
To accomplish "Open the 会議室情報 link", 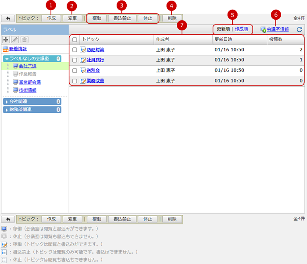I will pyautogui.click(x=277, y=29).
